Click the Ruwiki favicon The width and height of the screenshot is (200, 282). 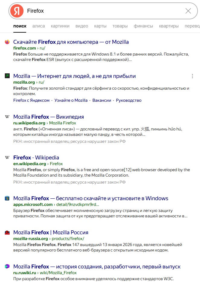pos(7,267)
